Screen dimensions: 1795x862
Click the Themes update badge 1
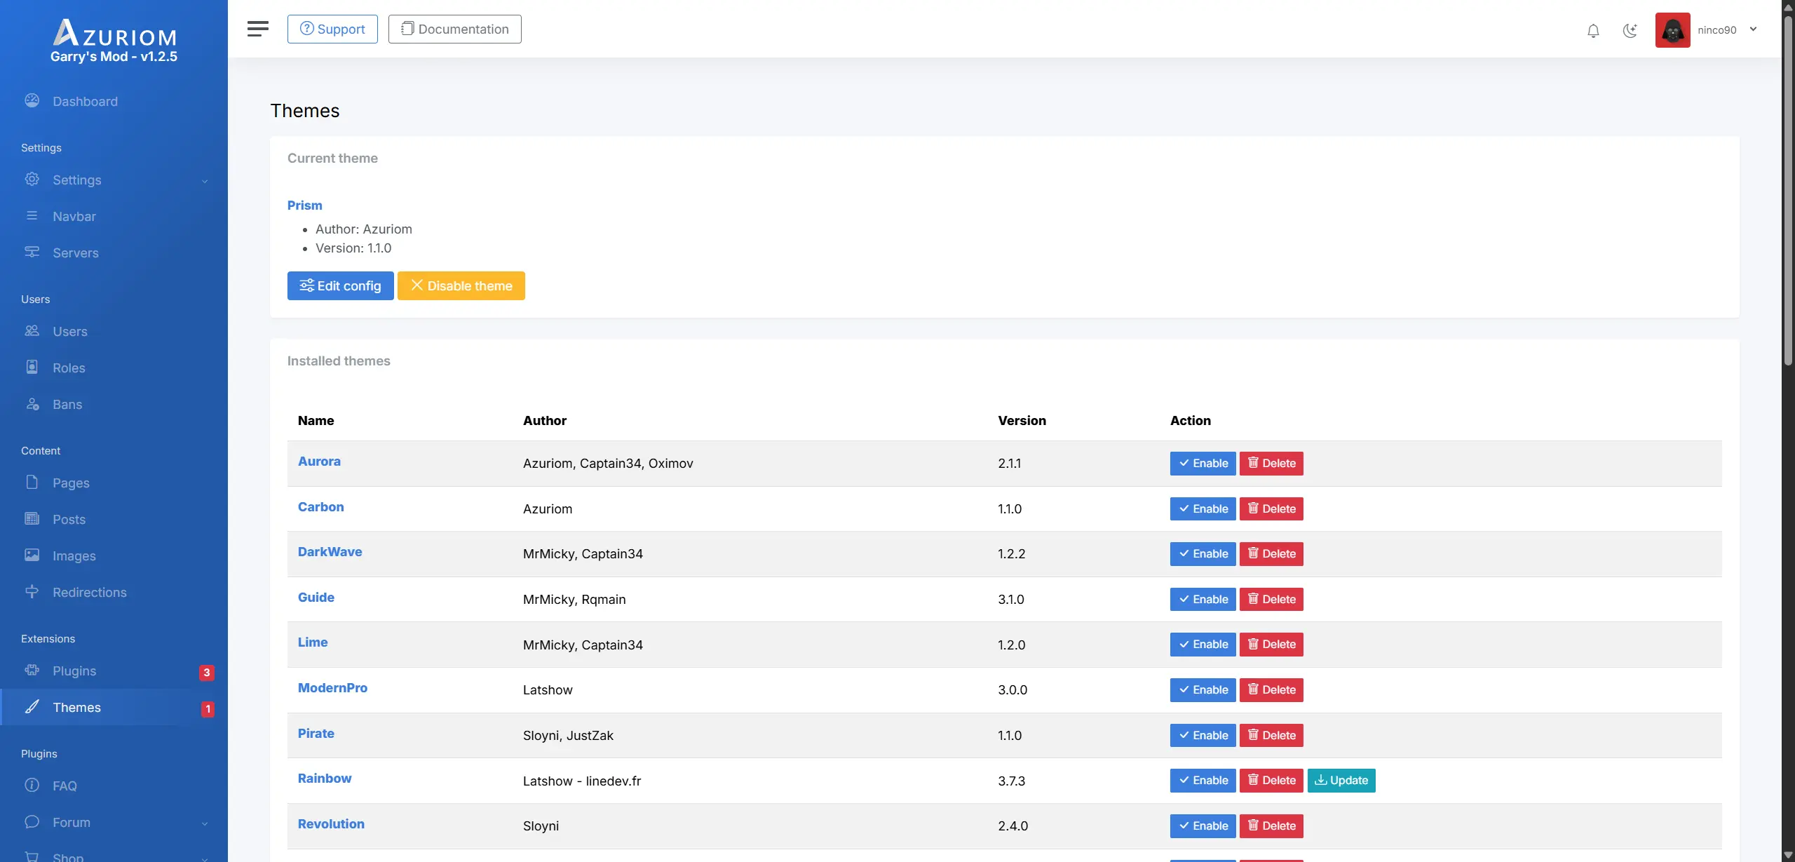click(208, 708)
